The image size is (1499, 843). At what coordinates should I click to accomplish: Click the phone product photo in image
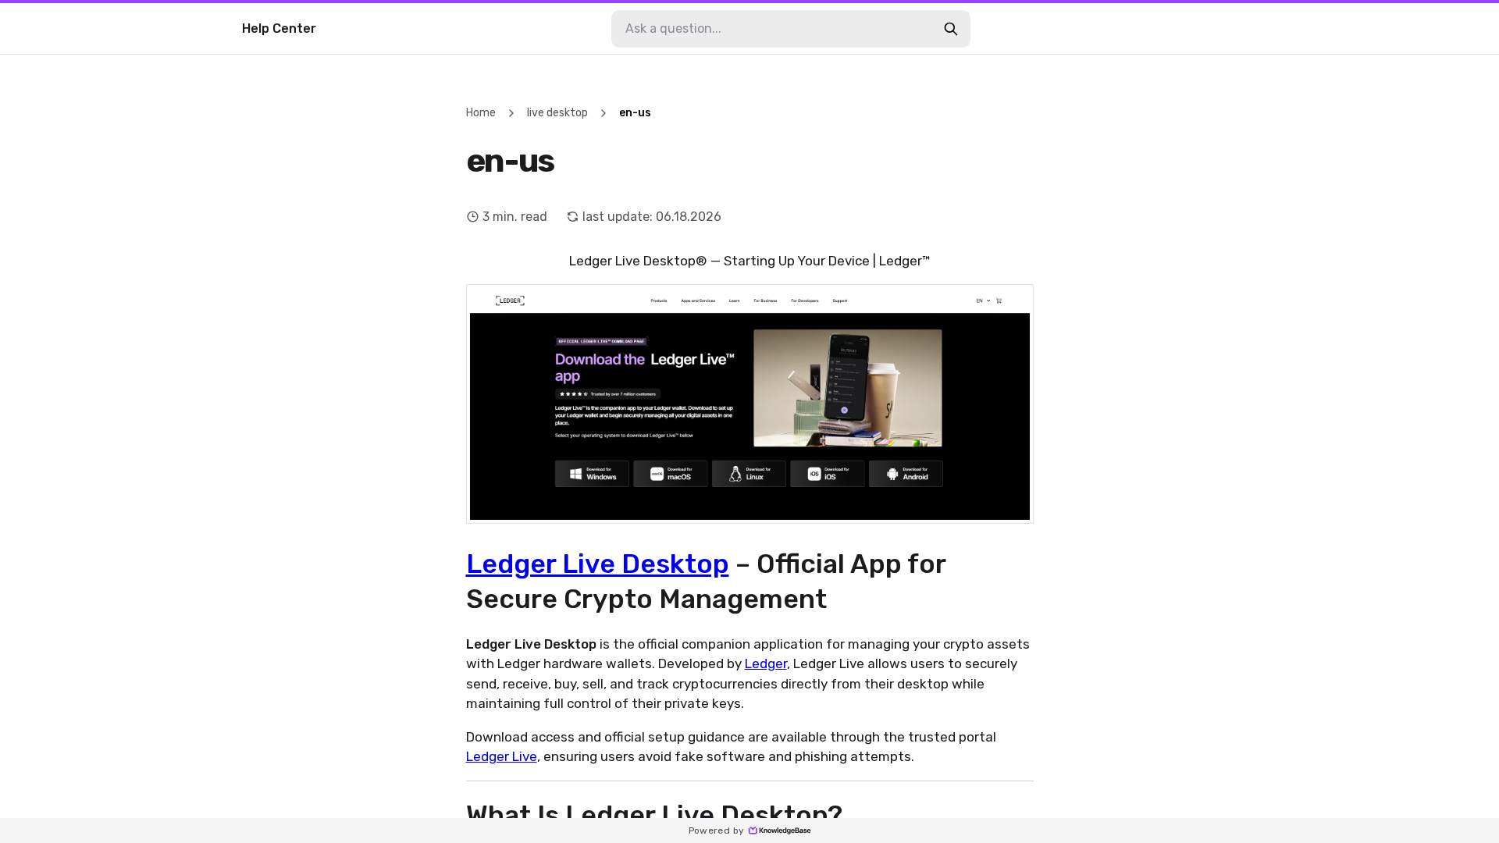(x=847, y=388)
